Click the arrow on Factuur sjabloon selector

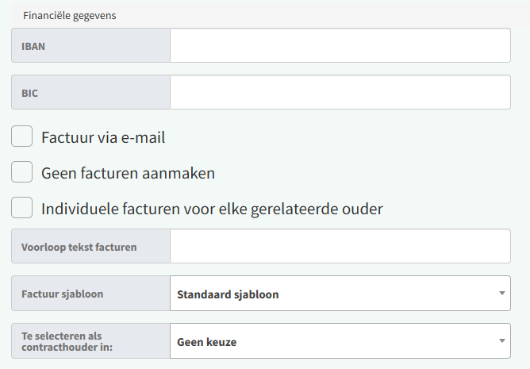pyautogui.click(x=501, y=294)
